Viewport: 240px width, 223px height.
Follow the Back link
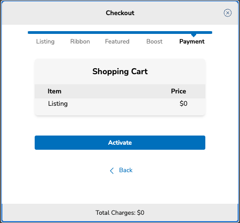(x=125, y=170)
